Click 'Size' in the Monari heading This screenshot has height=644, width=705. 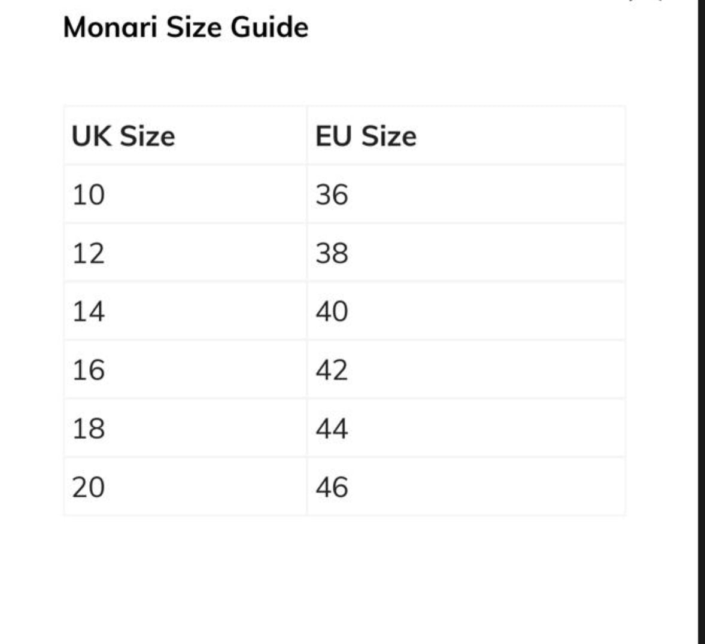coord(190,28)
